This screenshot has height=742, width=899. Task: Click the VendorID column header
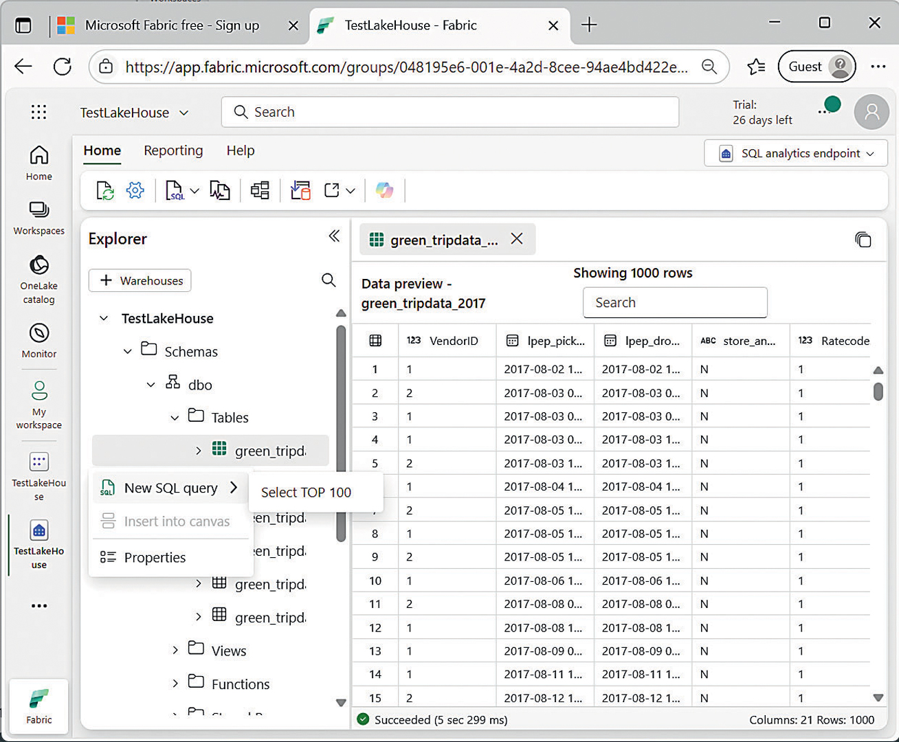pyautogui.click(x=447, y=341)
